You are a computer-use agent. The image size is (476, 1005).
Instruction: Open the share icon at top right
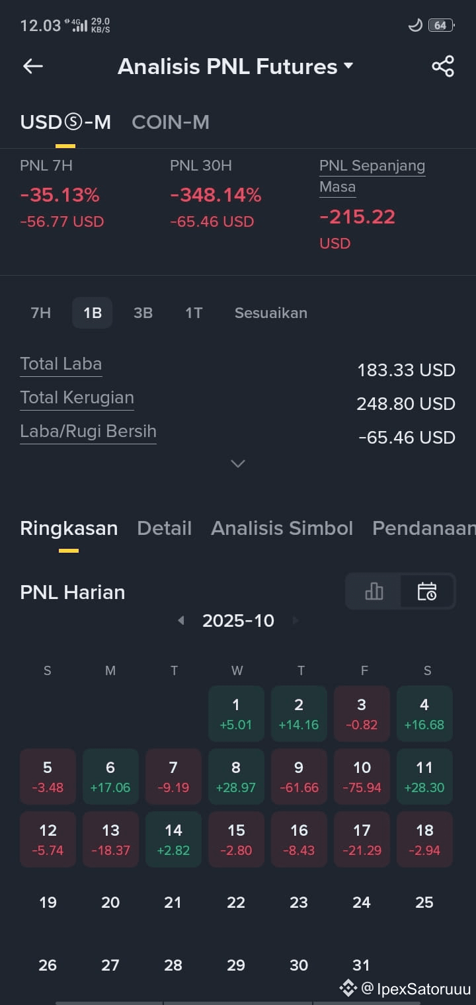(442, 66)
